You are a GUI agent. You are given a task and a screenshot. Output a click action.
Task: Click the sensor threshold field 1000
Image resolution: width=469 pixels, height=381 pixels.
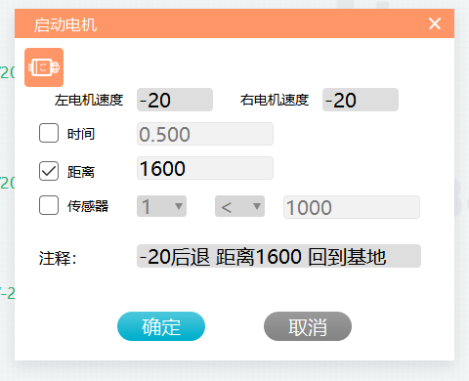pyautogui.click(x=352, y=207)
